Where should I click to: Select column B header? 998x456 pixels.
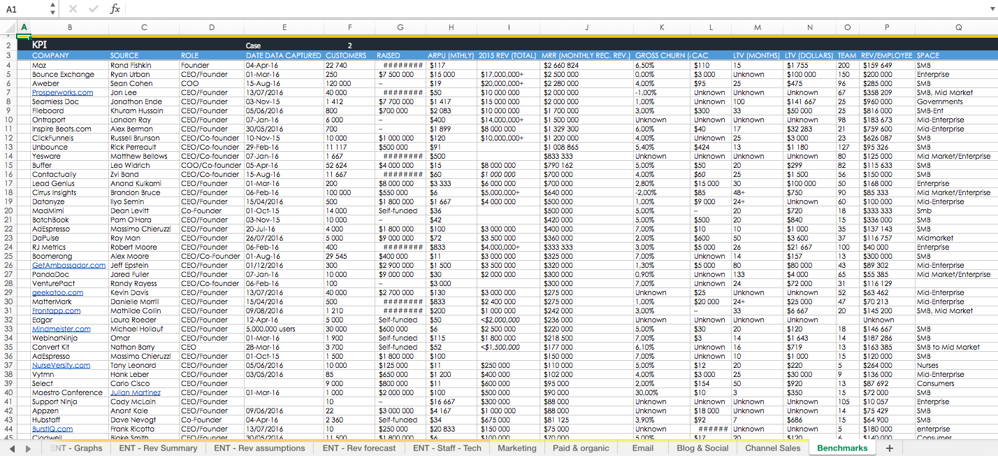pos(70,27)
